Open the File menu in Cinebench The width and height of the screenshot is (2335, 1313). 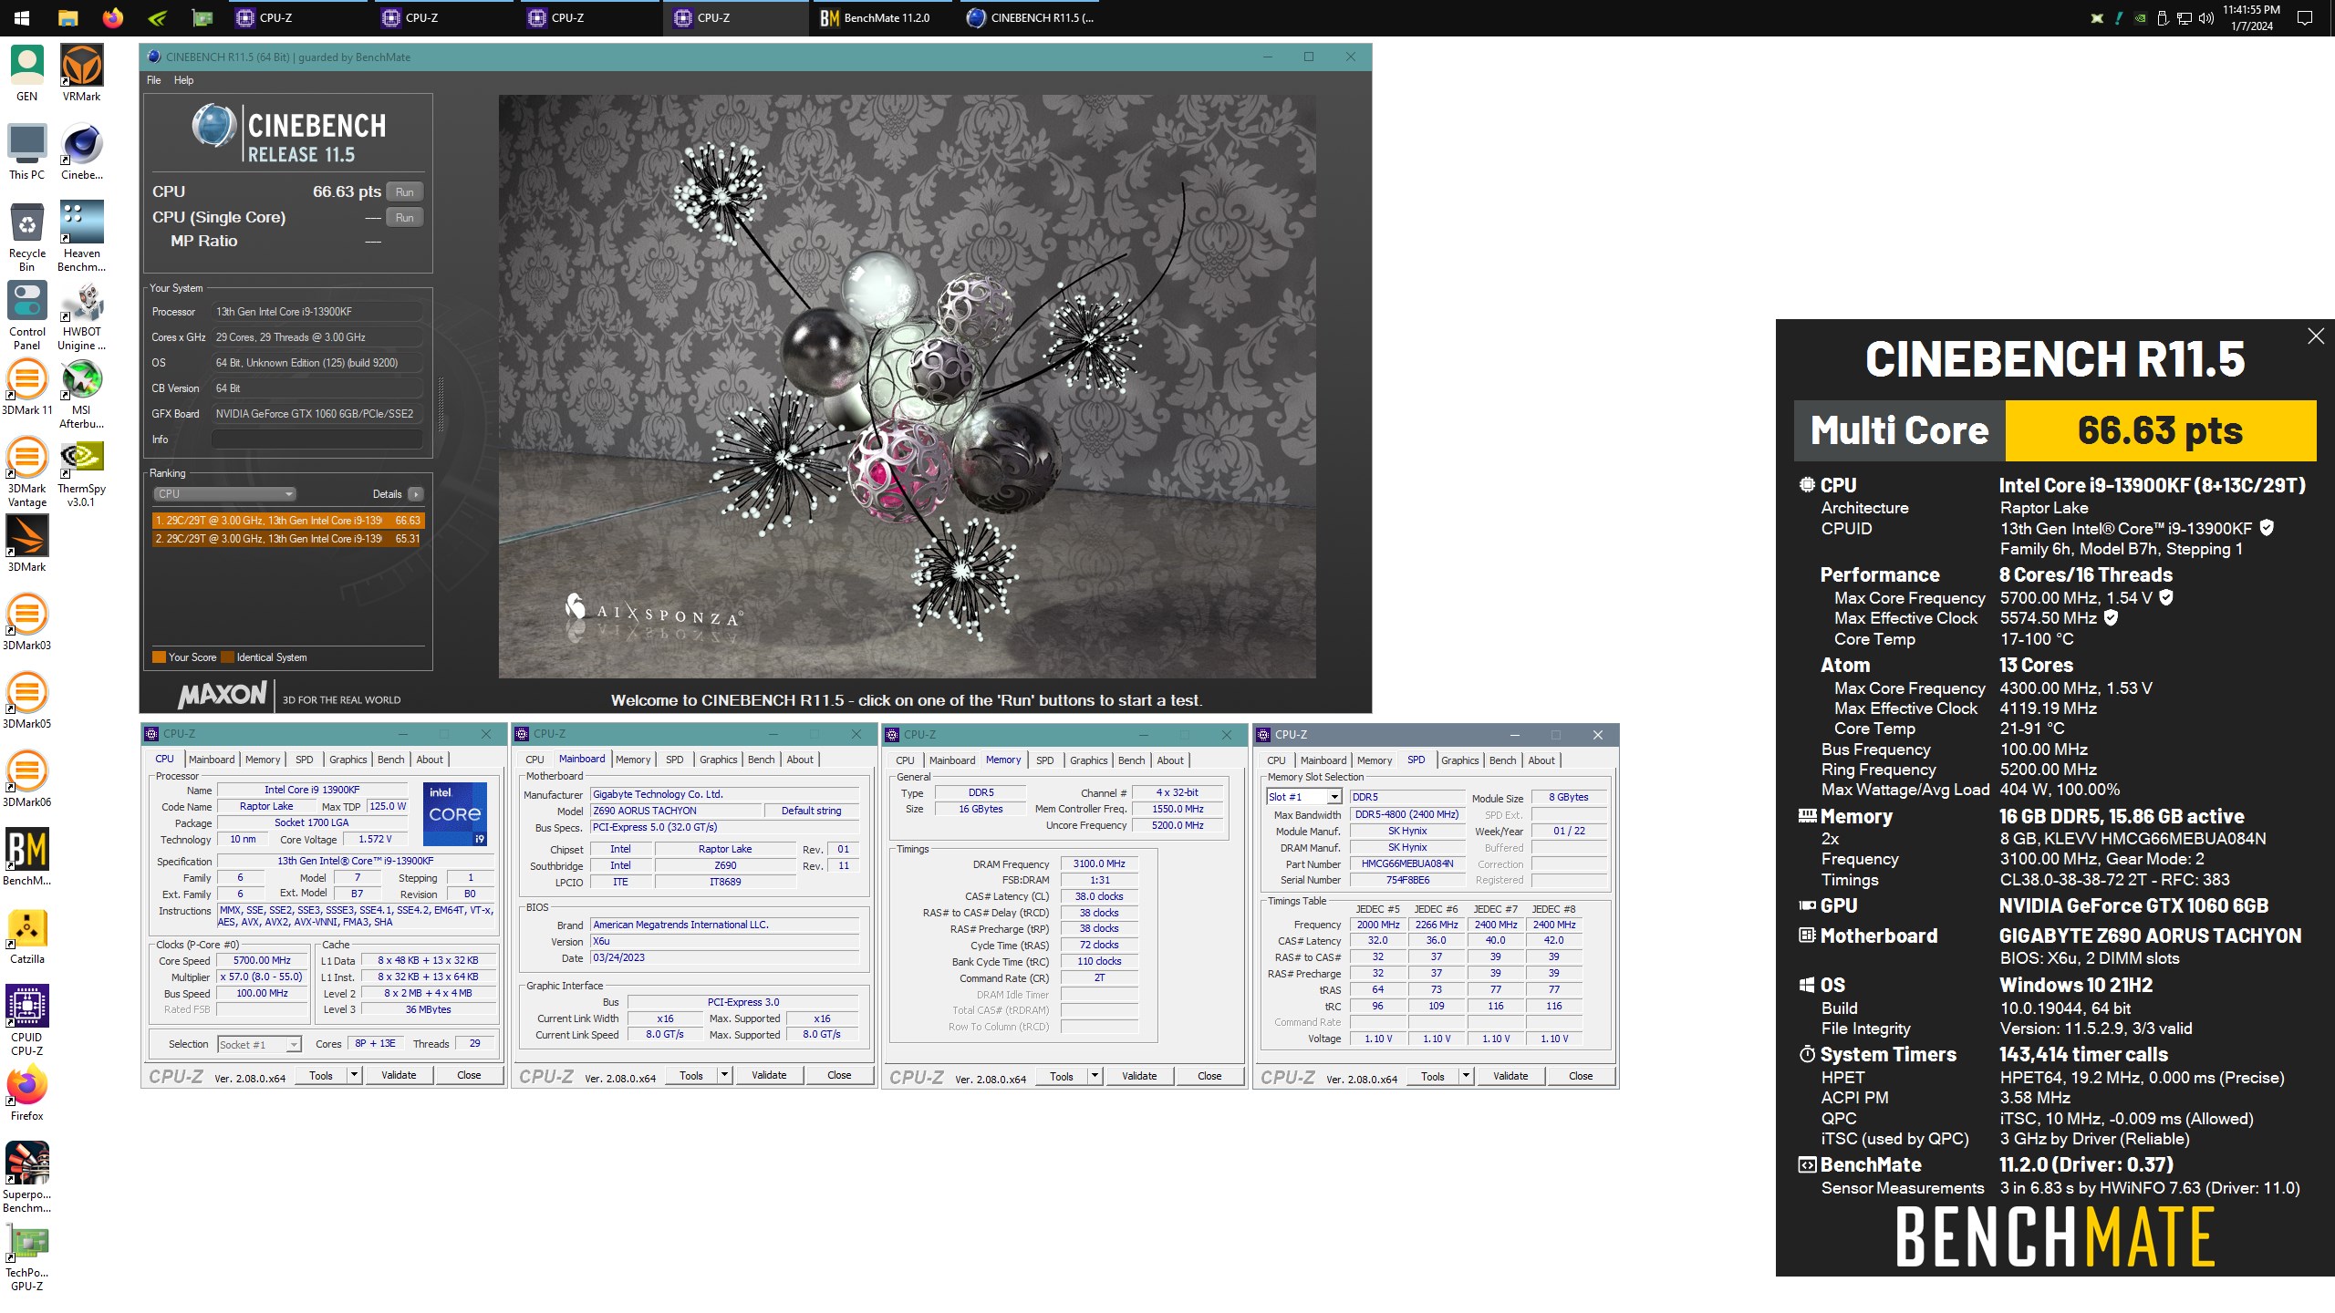pyautogui.click(x=153, y=80)
